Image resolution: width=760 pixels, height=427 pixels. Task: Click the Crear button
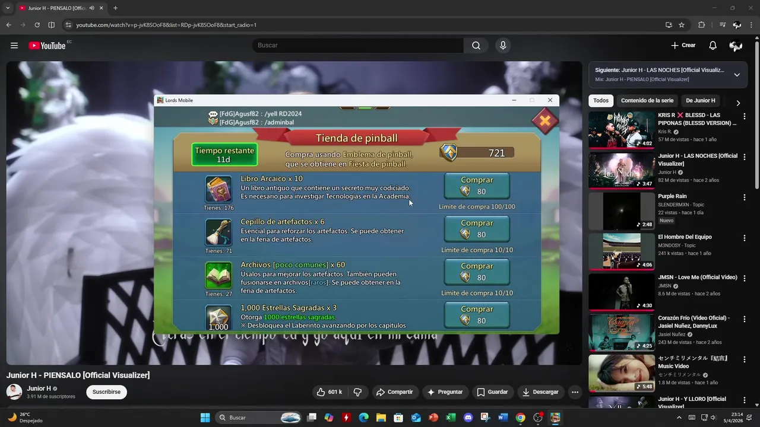(x=683, y=46)
